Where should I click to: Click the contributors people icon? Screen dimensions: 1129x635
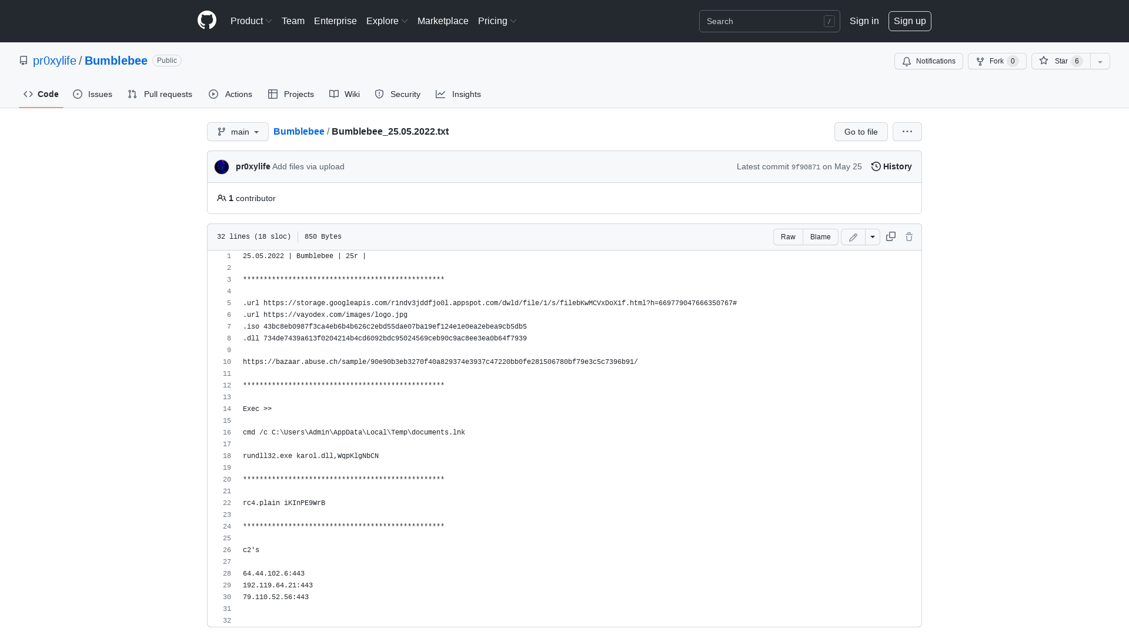pos(222,198)
